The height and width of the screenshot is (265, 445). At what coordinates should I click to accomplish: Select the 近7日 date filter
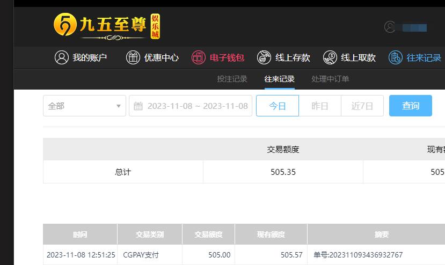362,106
